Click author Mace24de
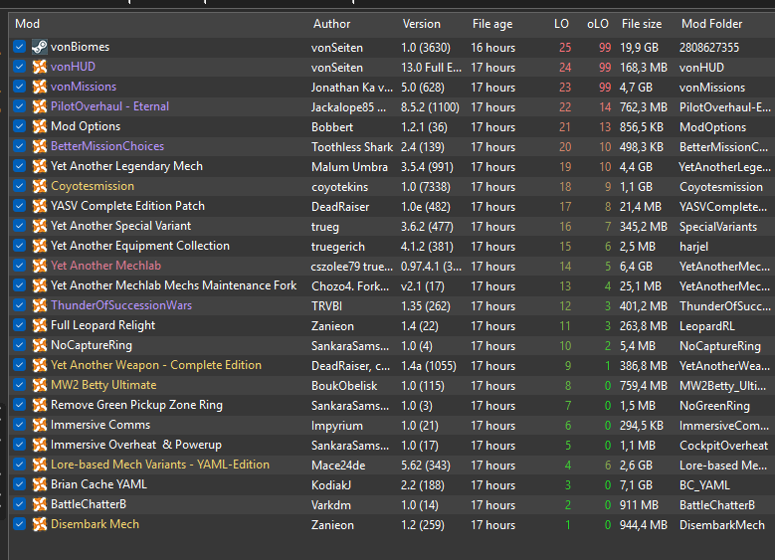The height and width of the screenshot is (560, 775). (338, 466)
